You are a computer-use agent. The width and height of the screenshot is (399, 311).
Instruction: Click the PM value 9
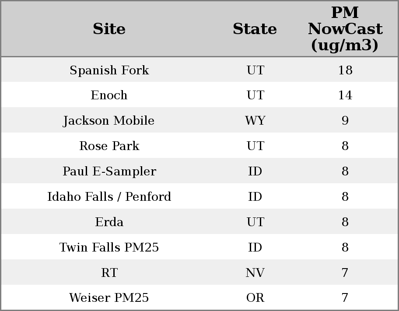345,121
